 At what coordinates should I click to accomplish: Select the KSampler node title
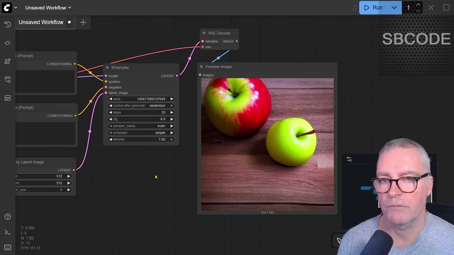[120, 68]
